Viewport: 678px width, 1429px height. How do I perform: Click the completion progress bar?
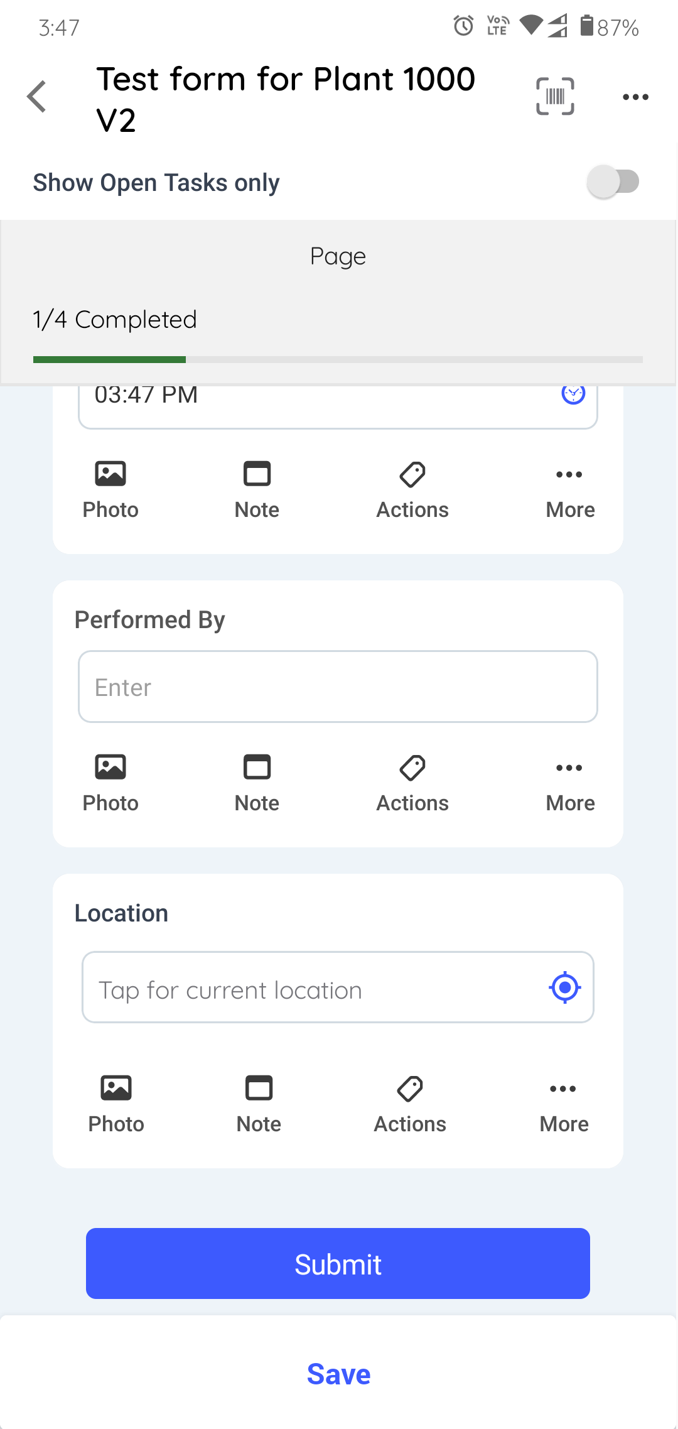pyautogui.click(x=338, y=359)
